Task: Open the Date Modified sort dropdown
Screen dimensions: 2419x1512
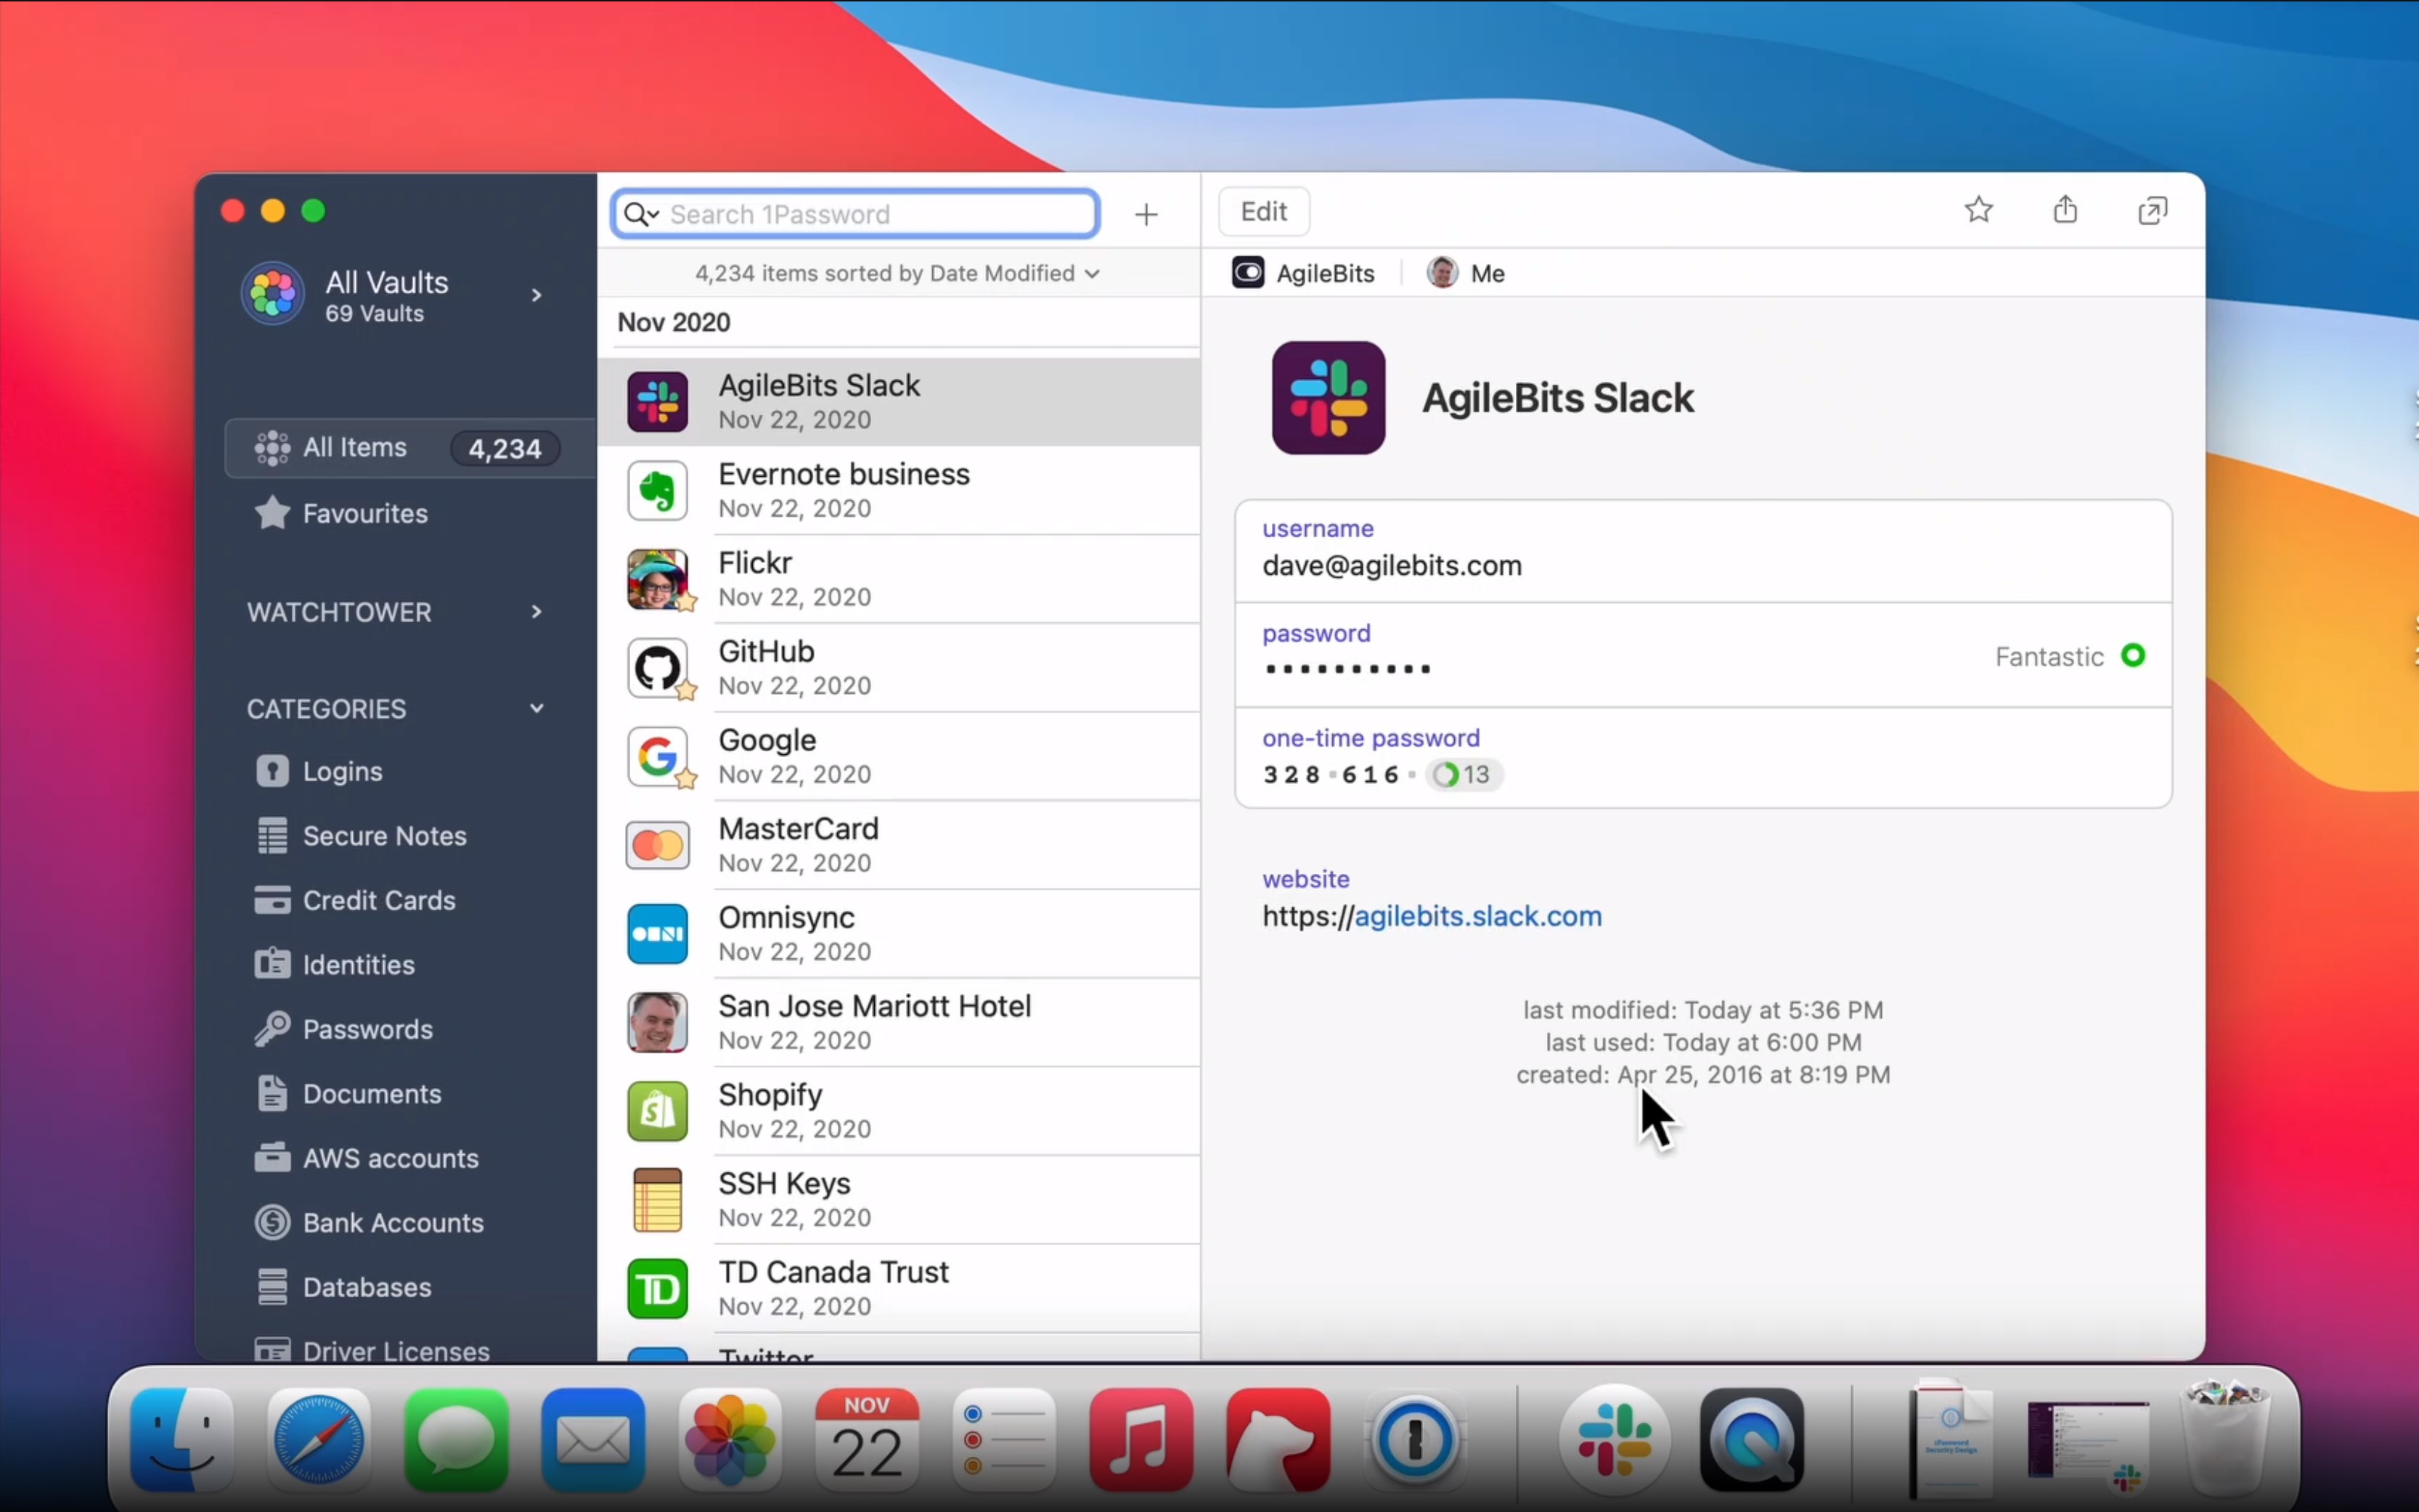Action: pos(894,273)
